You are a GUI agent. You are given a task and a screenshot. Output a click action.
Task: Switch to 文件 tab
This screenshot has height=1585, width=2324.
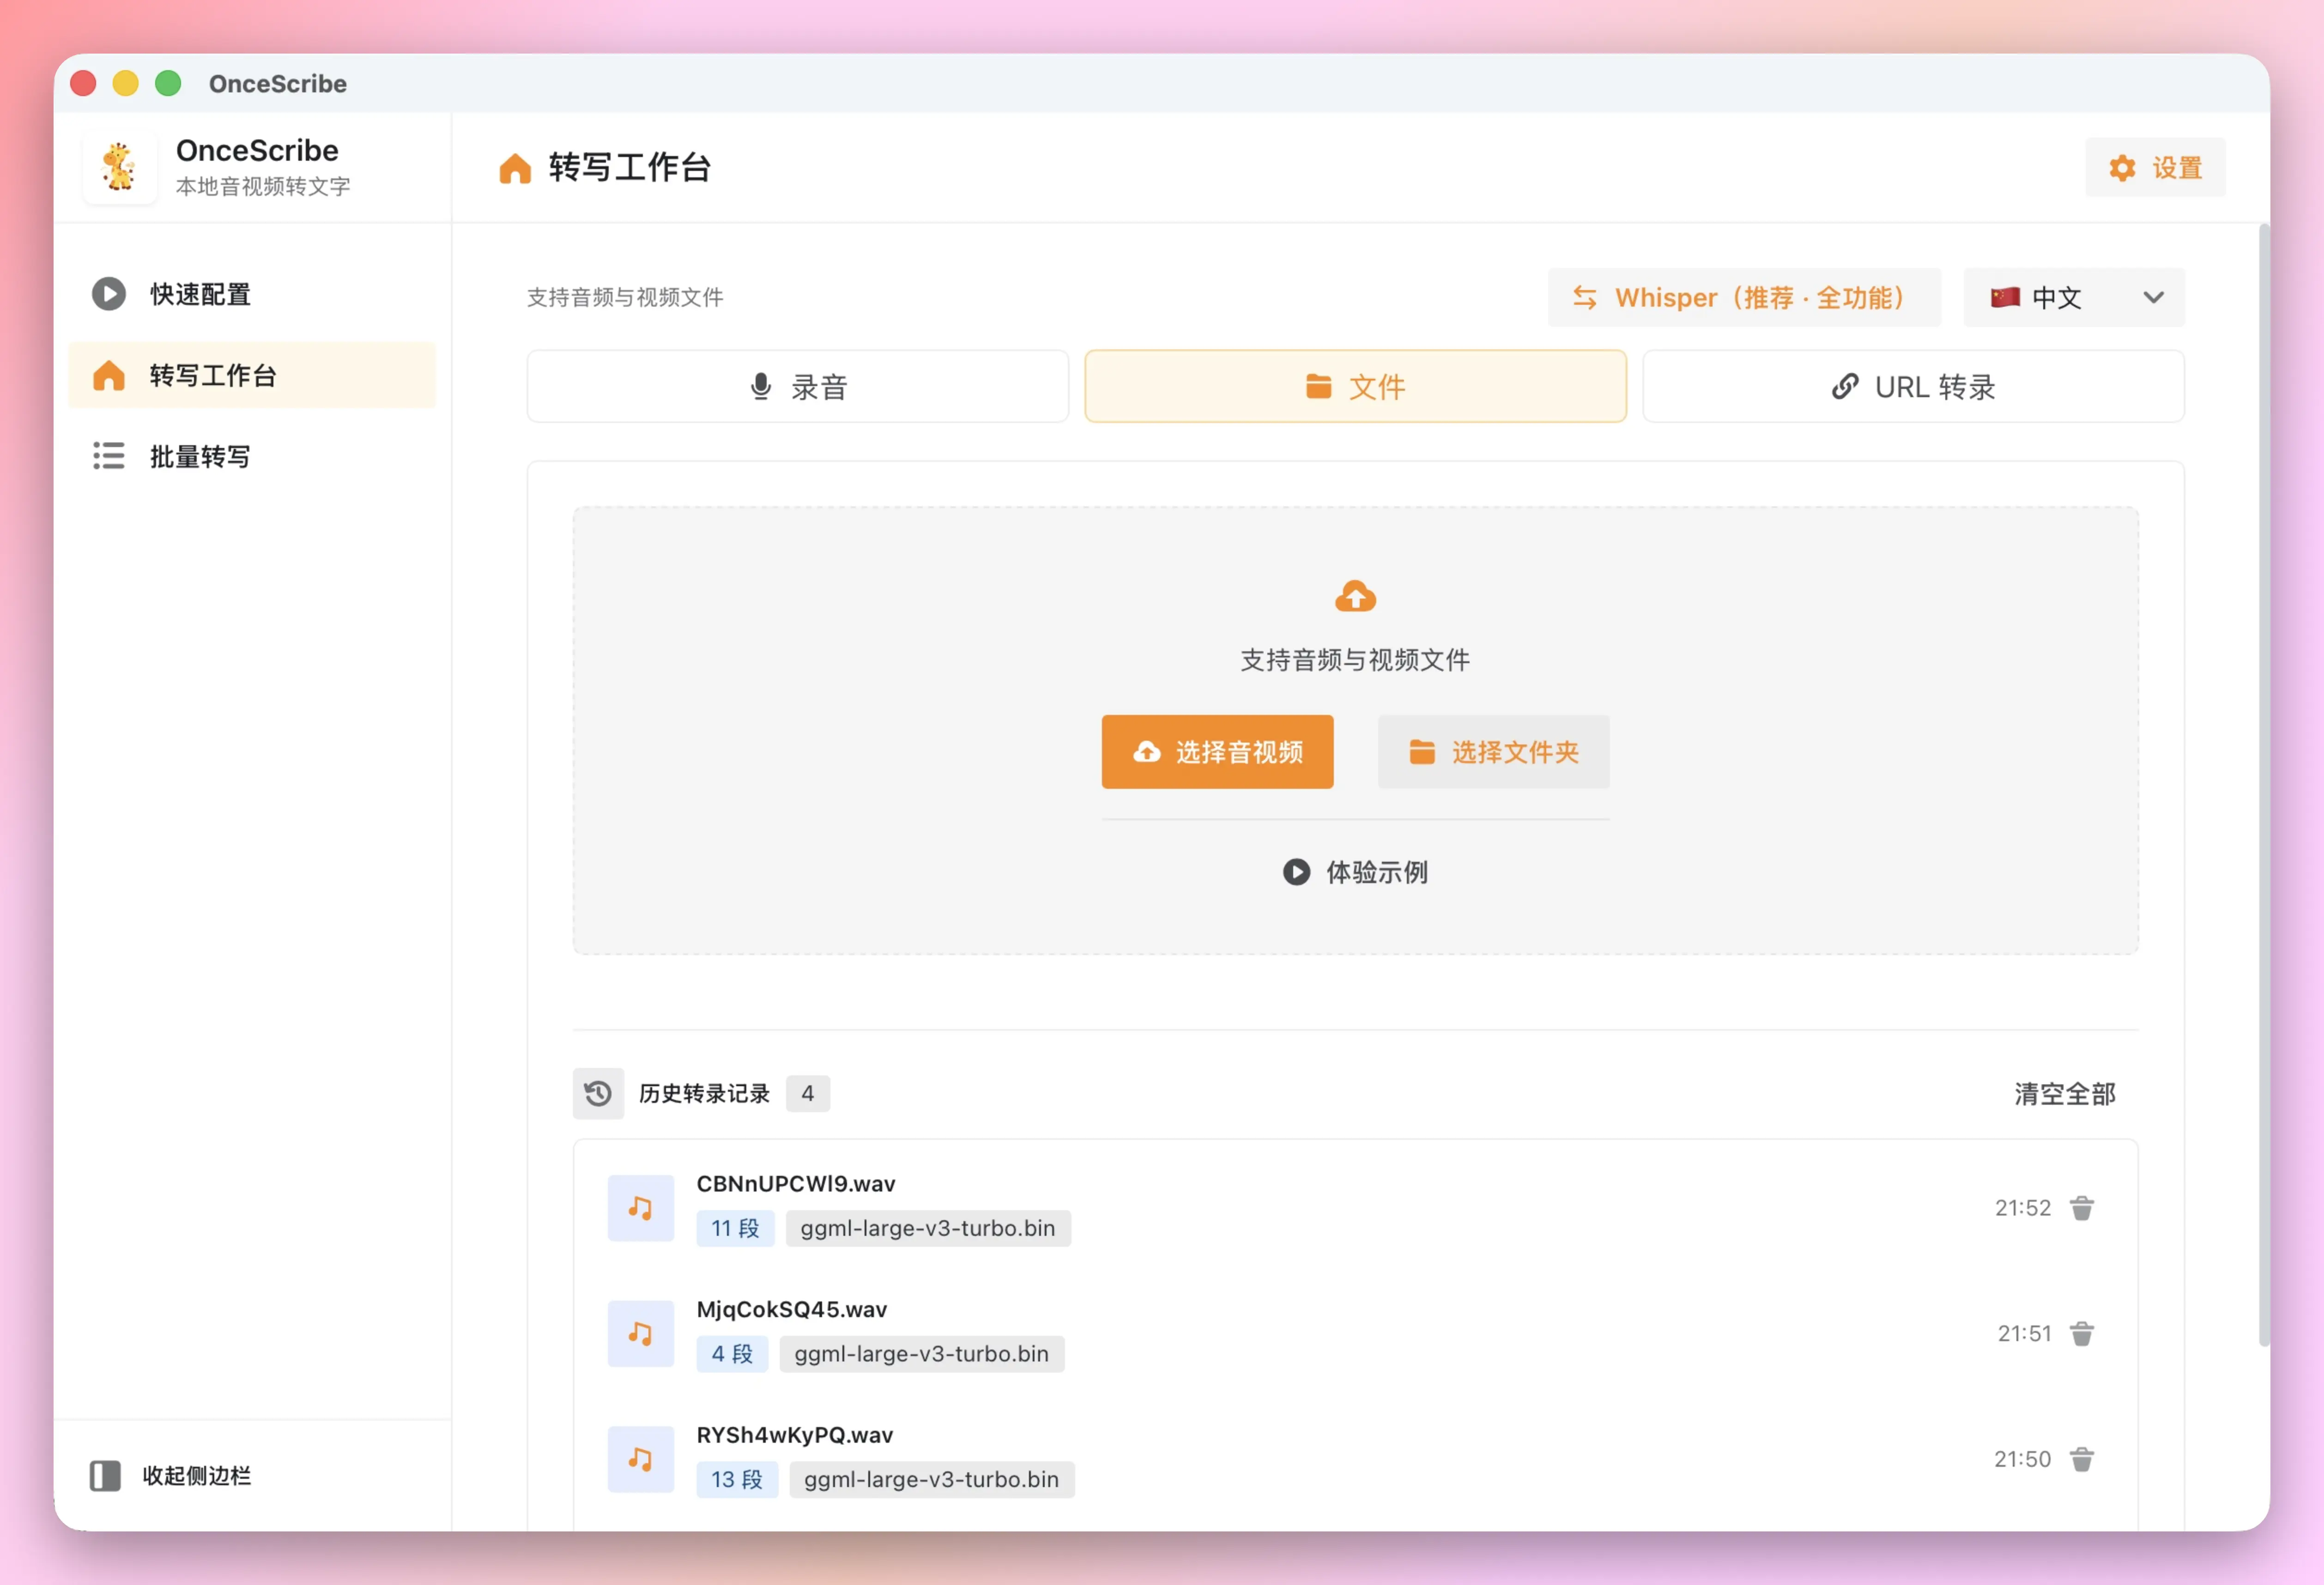(1355, 386)
